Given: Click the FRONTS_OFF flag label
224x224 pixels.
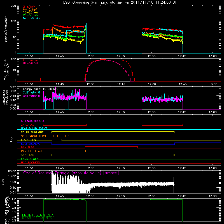Looking at the screenshot, I should [x=30, y=158].
